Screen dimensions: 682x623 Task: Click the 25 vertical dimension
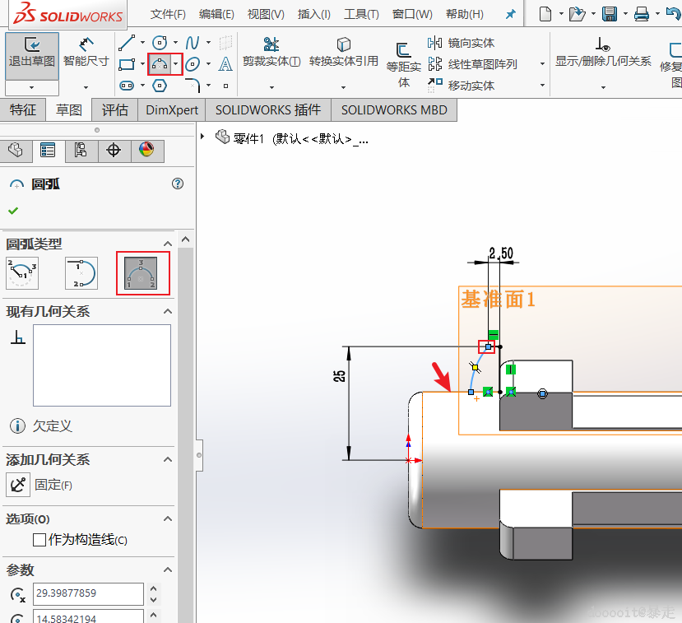coord(339,376)
